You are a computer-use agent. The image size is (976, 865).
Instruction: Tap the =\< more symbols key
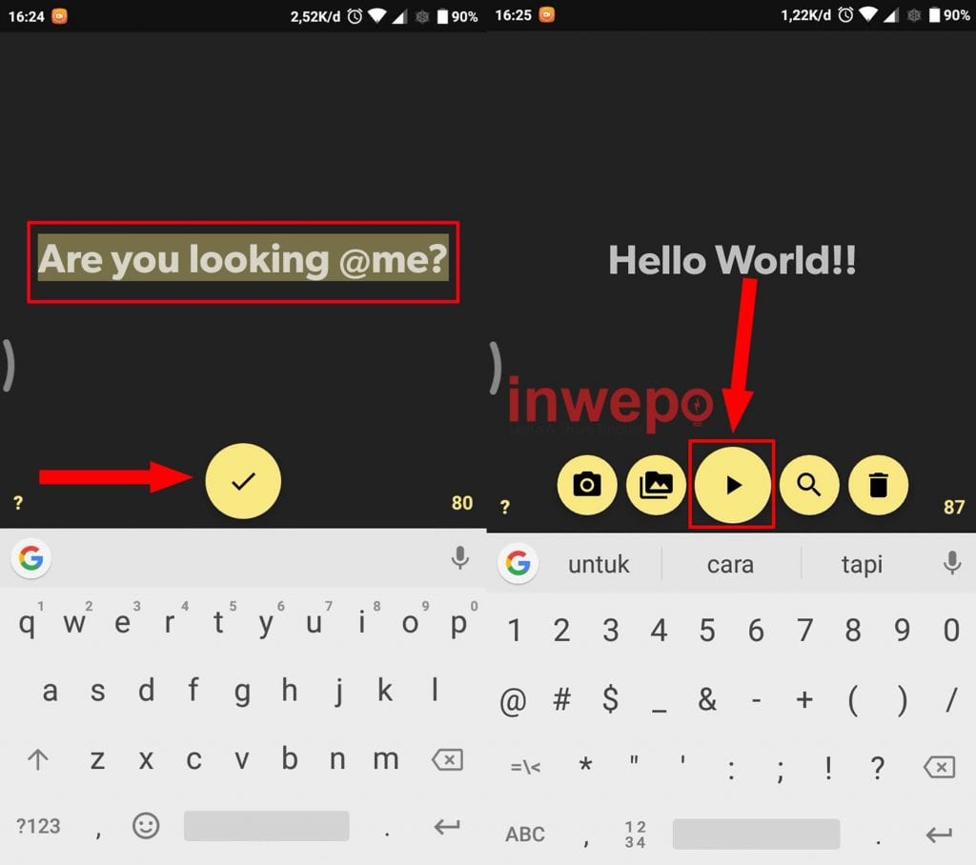coord(525,767)
